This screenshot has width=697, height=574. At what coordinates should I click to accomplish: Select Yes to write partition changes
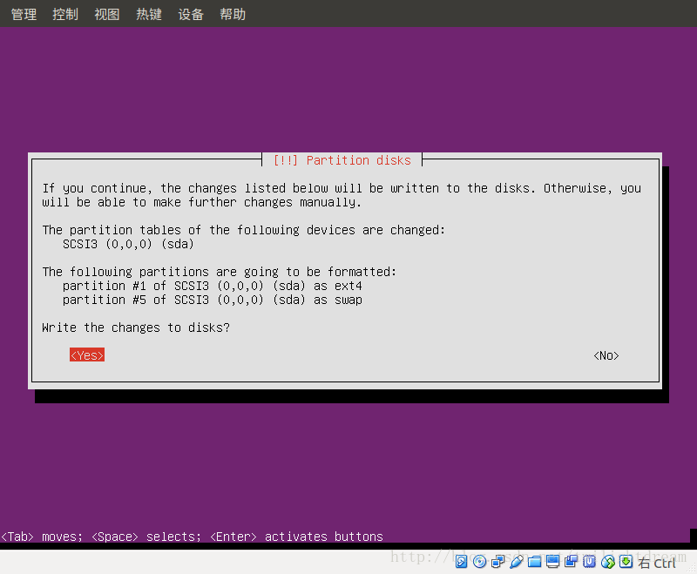click(x=86, y=355)
